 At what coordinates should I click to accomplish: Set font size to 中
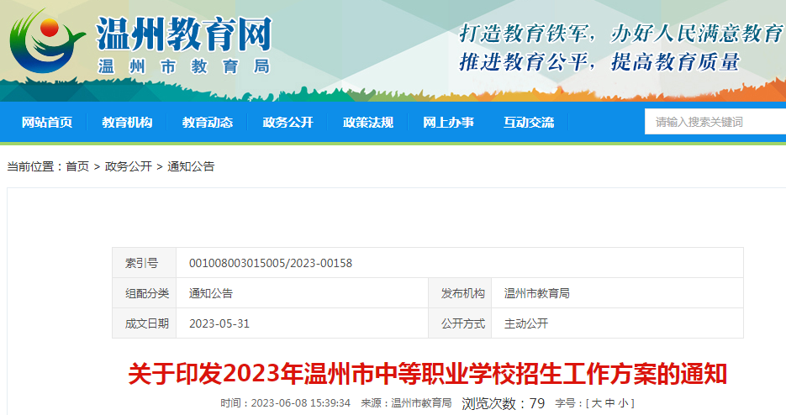(609, 403)
